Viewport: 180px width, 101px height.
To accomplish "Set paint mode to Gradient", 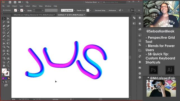I will 6,78.
